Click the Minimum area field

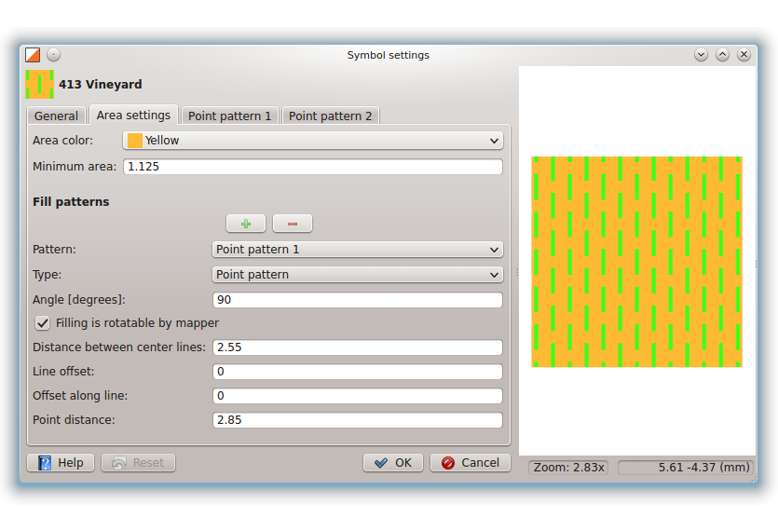(312, 167)
